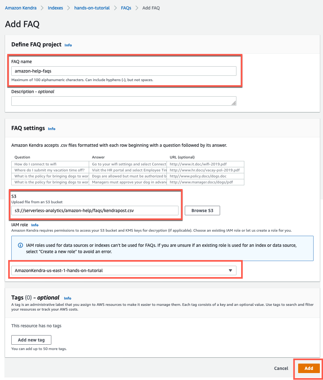Click the Description optional text area

click(124, 101)
